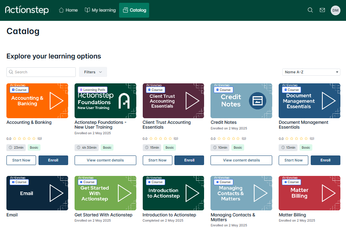The width and height of the screenshot is (346, 228).
Task: Open the Email course thumbnail
Action: (37, 193)
